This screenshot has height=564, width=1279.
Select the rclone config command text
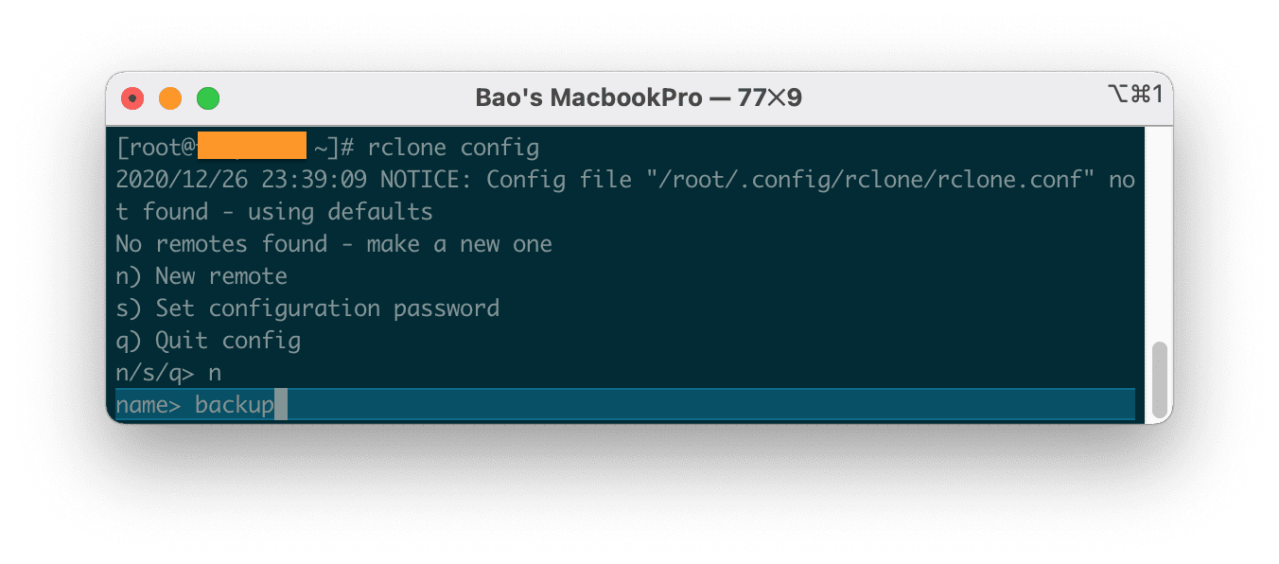(x=452, y=147)
